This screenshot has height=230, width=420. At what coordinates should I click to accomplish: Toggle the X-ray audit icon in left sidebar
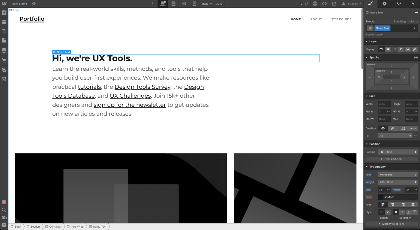pyautogui.click(x=4, y=202)
